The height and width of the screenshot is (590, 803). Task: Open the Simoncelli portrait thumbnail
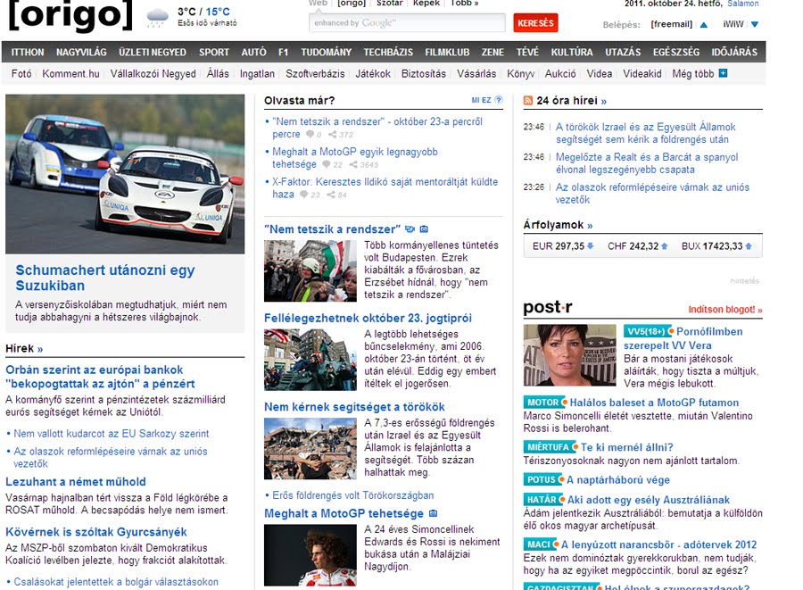pyautogui.click(x=310, y=555)
